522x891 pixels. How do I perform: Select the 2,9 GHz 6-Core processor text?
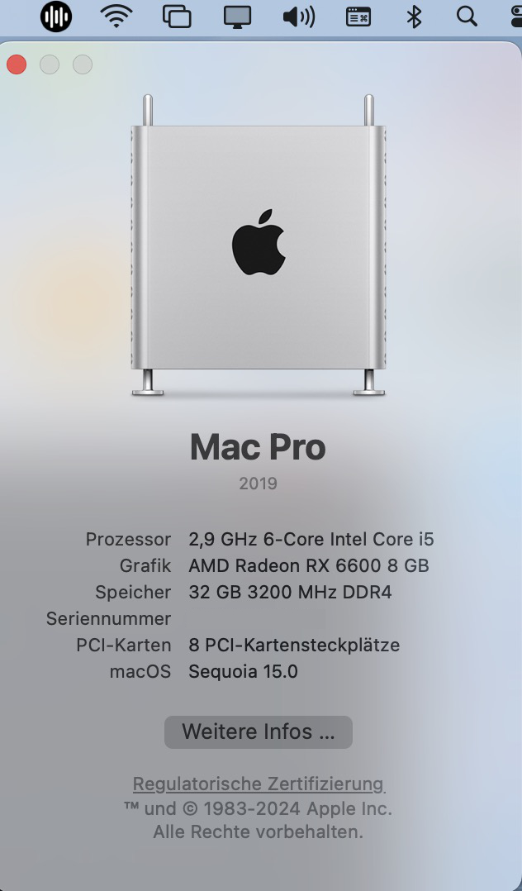click(x=311, y=539)
